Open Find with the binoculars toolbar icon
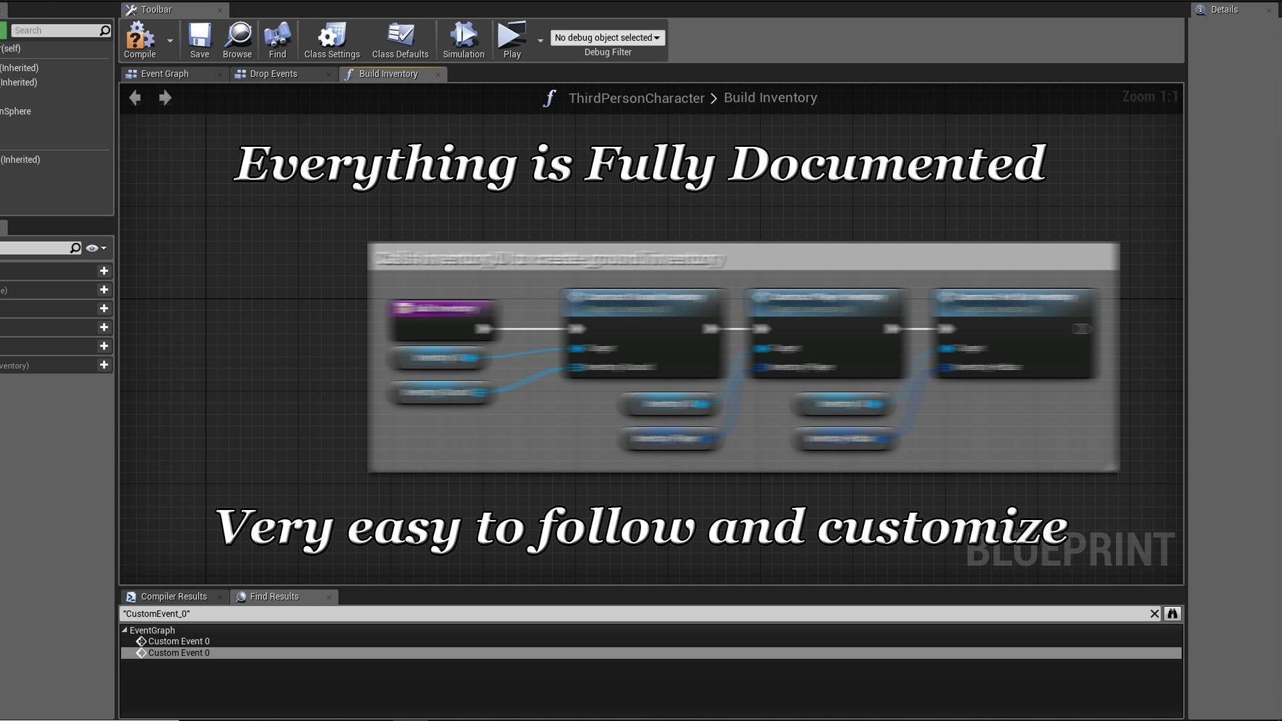The height and width of the screenshot is (721, 1282). 277,37
